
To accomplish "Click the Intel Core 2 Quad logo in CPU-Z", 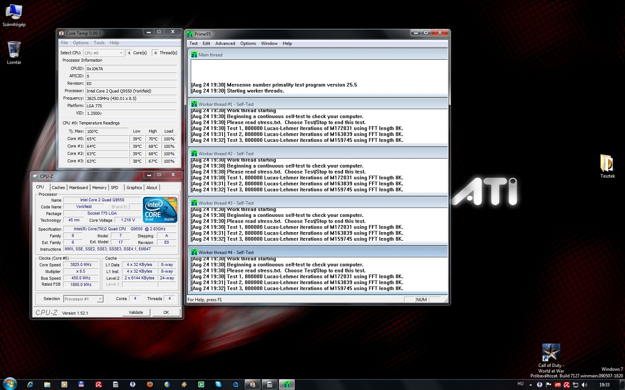I will [160, 209].
